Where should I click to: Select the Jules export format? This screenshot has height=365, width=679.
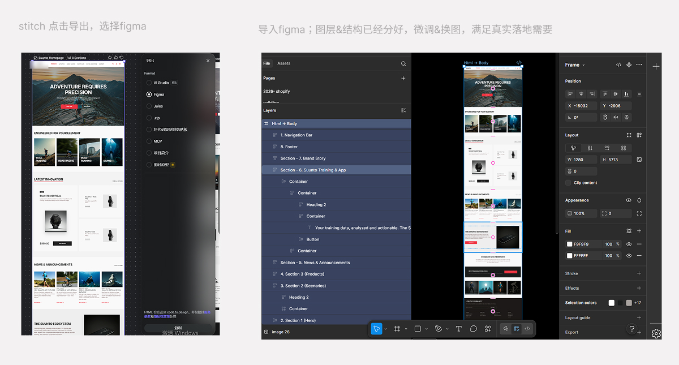pyautogui.click(x=149, y=106)
